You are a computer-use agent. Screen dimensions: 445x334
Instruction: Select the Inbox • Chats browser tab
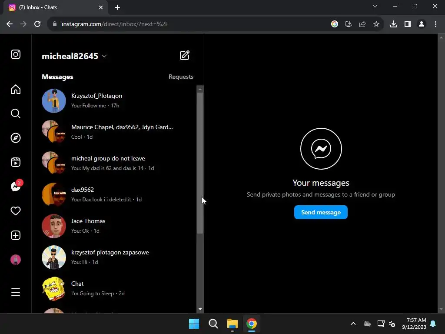[x=56, y=8]
